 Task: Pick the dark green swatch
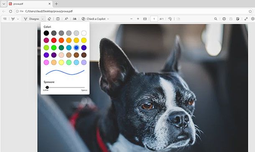(61, 48)
